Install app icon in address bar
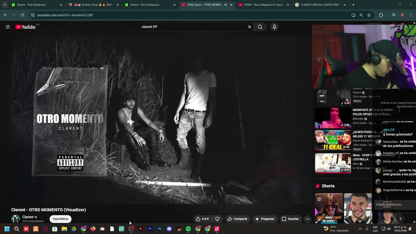Screen dimensions: 416x234 coord(353,15)
